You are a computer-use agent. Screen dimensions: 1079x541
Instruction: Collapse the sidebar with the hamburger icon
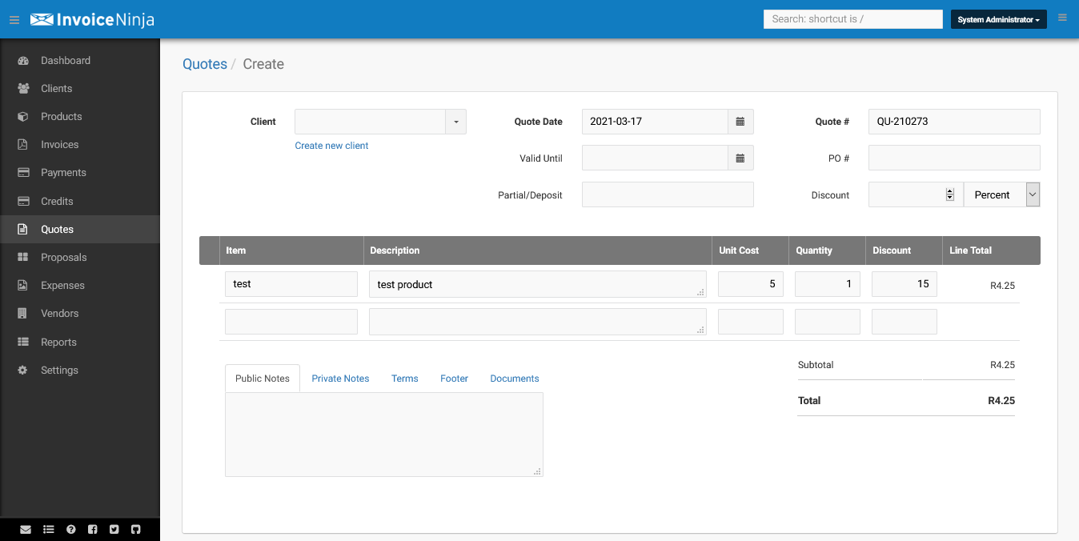[14, 20]
